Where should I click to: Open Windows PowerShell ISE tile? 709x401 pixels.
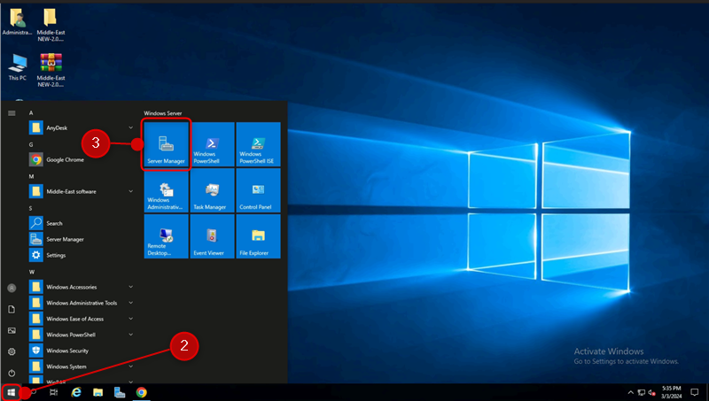258,144
